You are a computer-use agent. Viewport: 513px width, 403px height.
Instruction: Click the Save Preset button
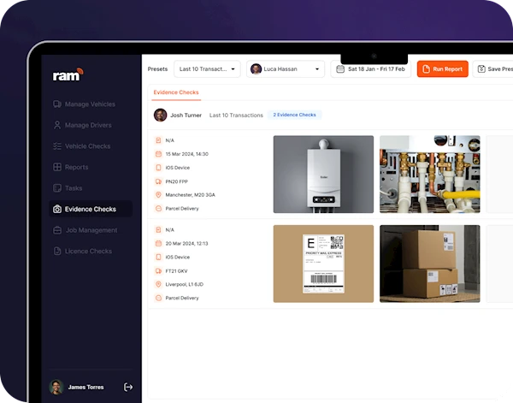click(x=493, y=69)
